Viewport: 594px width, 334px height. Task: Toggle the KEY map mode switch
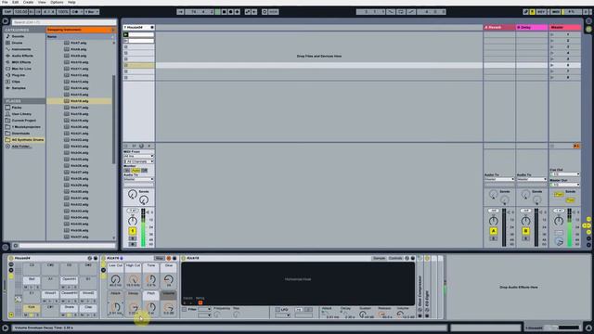point(541,12)
